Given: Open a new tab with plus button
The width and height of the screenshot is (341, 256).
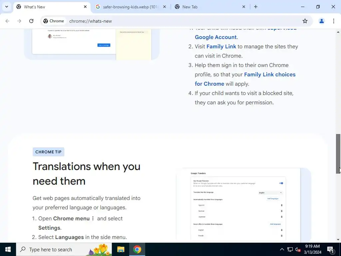Looking at the screenshot, I should point(256,7).
